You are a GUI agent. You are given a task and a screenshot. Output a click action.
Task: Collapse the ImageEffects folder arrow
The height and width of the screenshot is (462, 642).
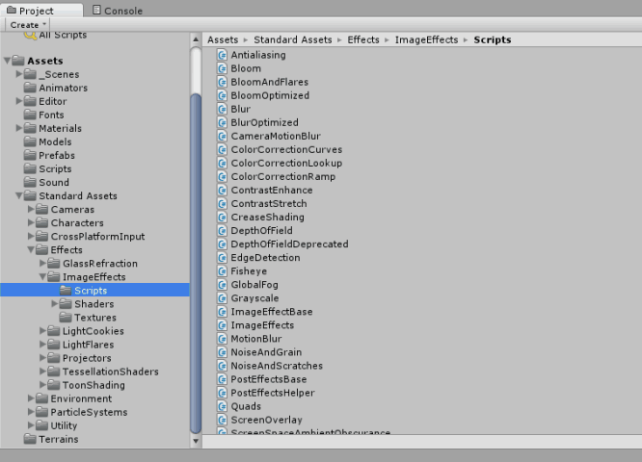point(43,277)
